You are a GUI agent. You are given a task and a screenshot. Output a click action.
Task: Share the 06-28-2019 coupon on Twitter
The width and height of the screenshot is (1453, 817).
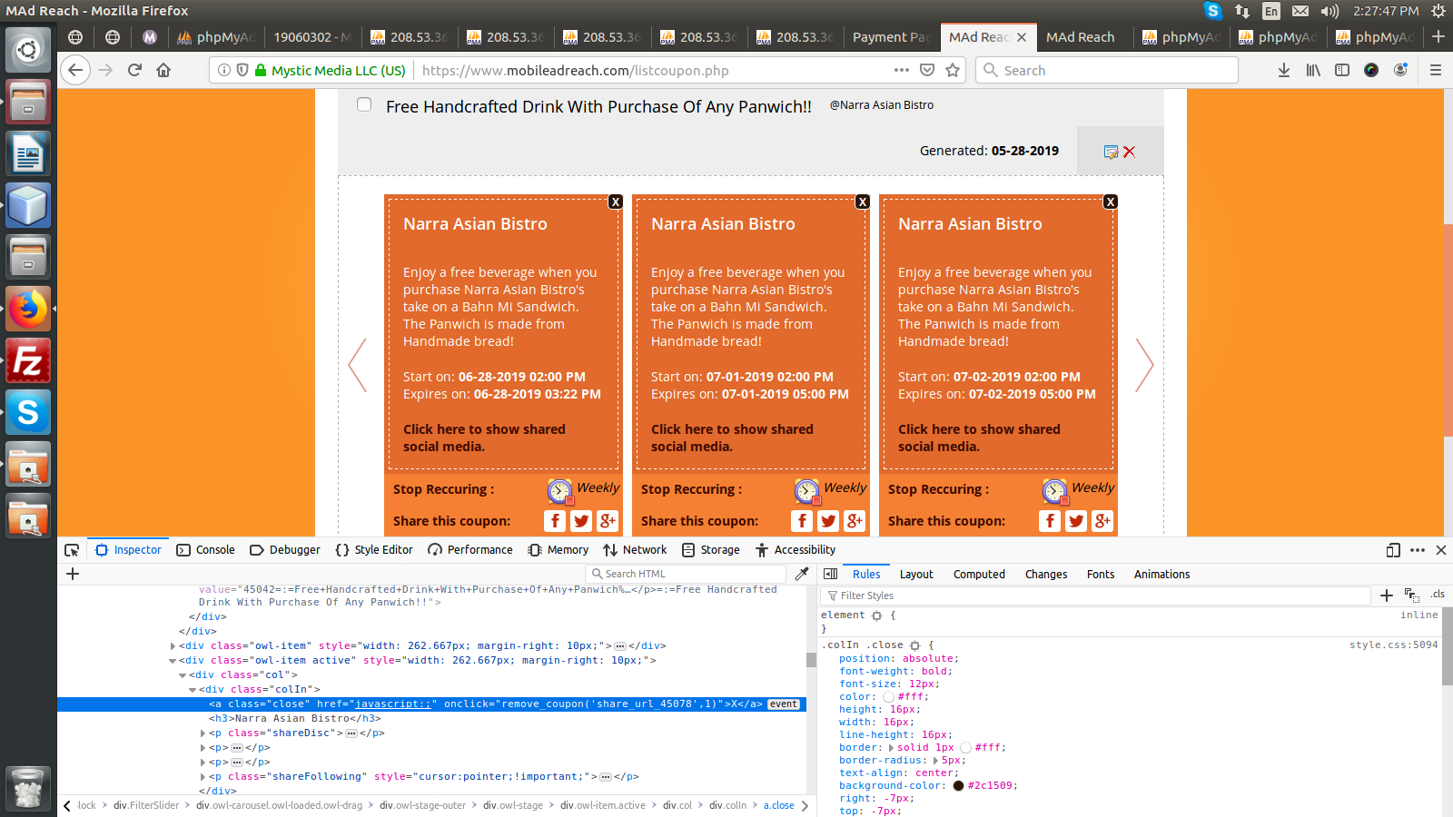tap(581, 520)
